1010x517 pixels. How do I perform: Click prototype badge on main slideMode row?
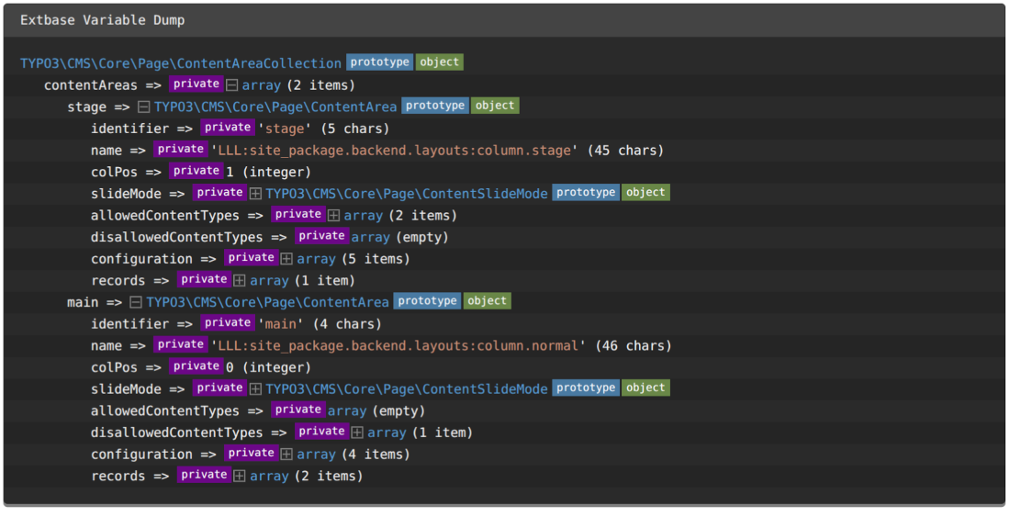586,388
